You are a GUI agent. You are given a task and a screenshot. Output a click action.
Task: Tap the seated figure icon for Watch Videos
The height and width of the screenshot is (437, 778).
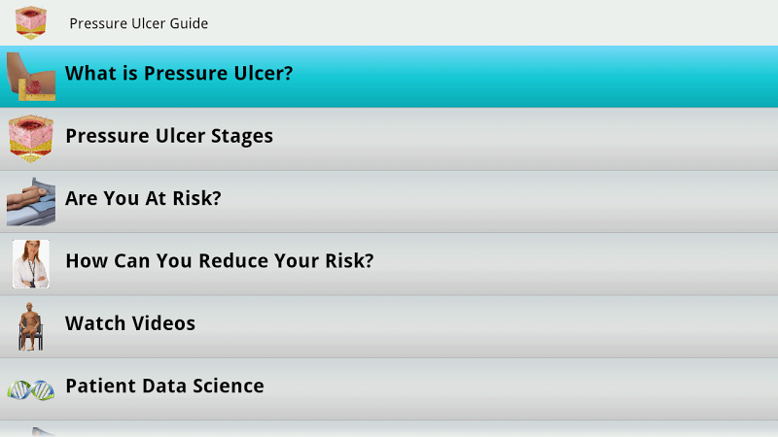[x=31, y=325]
